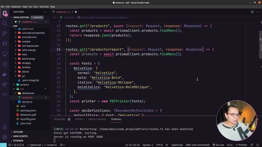
Task: Click the remote window indicator
Action: pos(3,145)
